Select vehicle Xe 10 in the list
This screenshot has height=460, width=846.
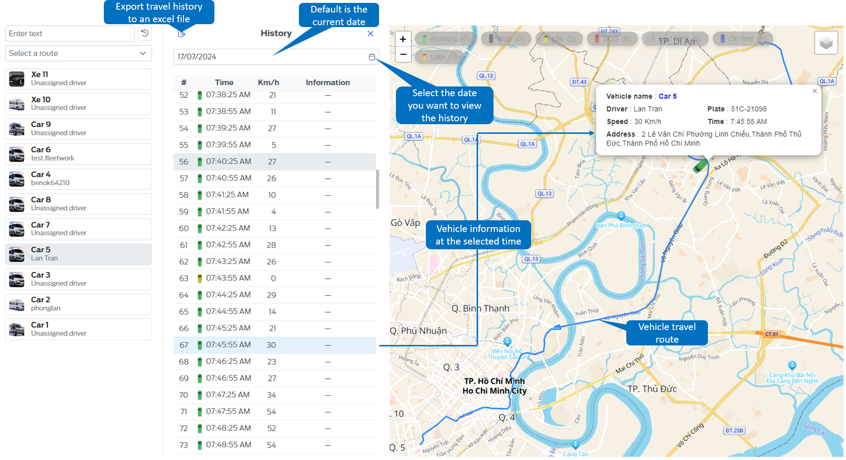click(x=78, y=104)
